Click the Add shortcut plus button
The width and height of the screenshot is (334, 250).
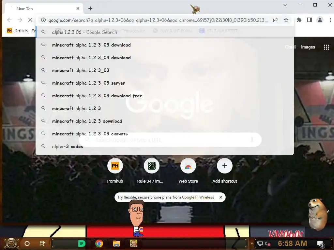[224, 166]
